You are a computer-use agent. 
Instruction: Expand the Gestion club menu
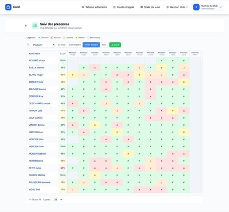tap(177, 7)
